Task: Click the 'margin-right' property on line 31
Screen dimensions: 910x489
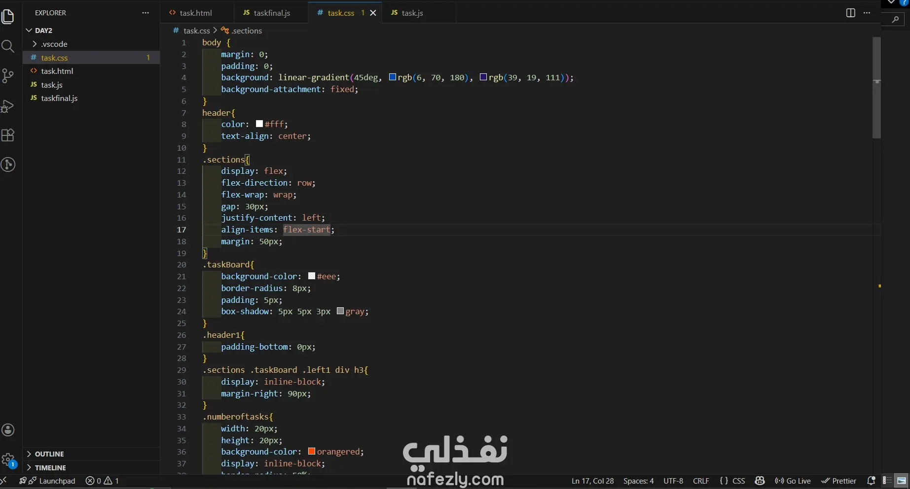Action: point(250,393)
